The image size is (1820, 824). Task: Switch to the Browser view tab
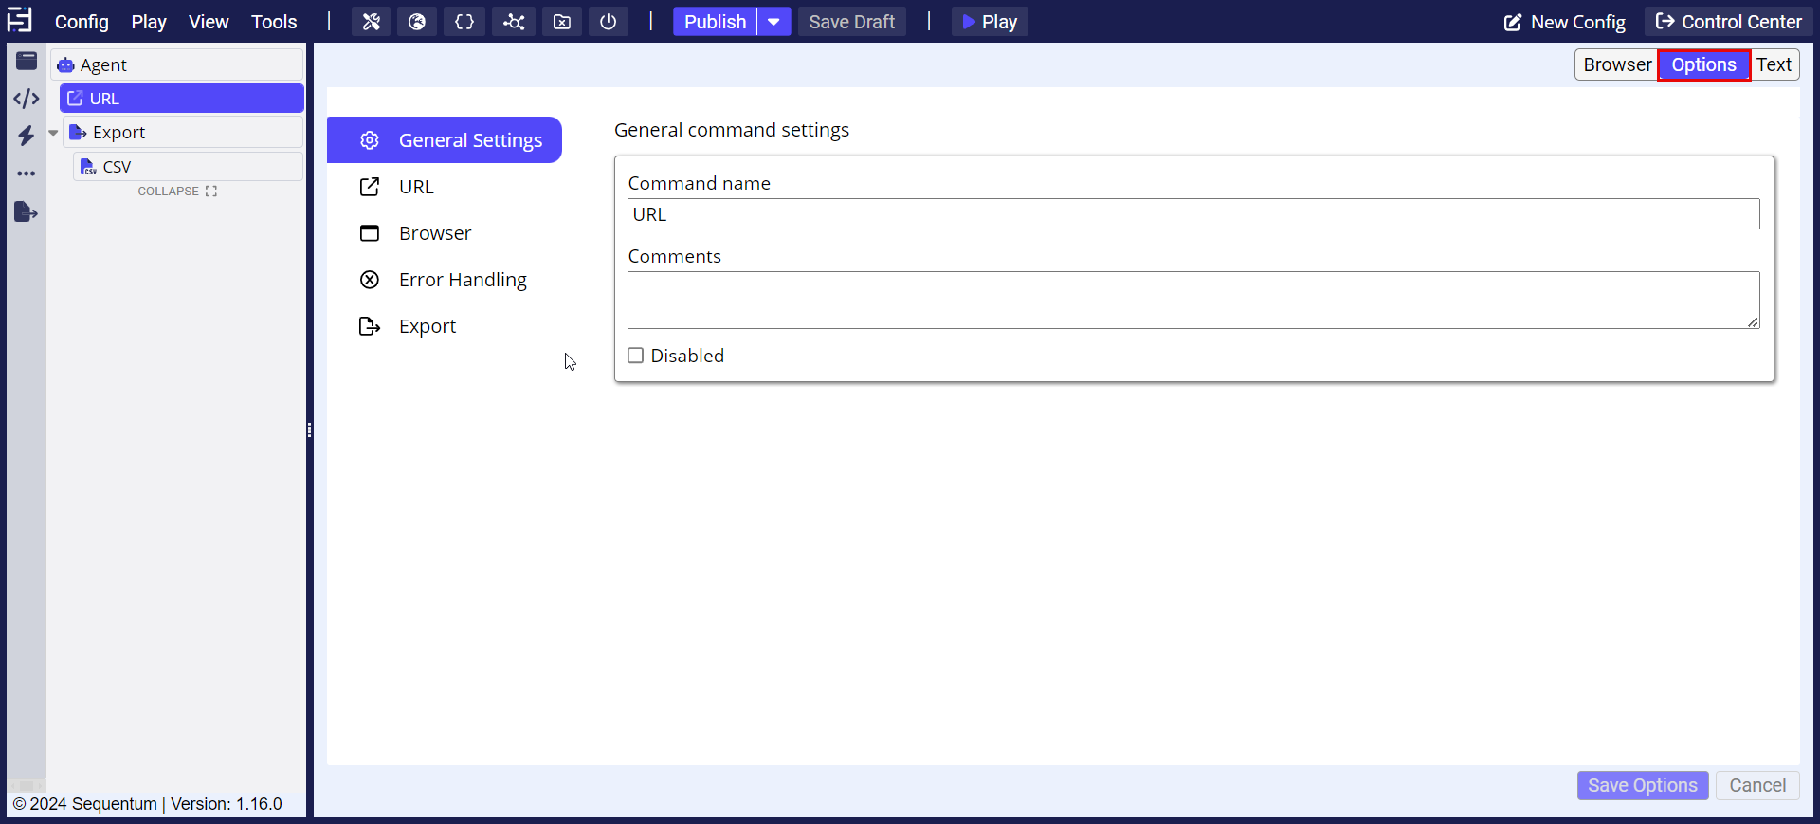[x=1616, y=64]
